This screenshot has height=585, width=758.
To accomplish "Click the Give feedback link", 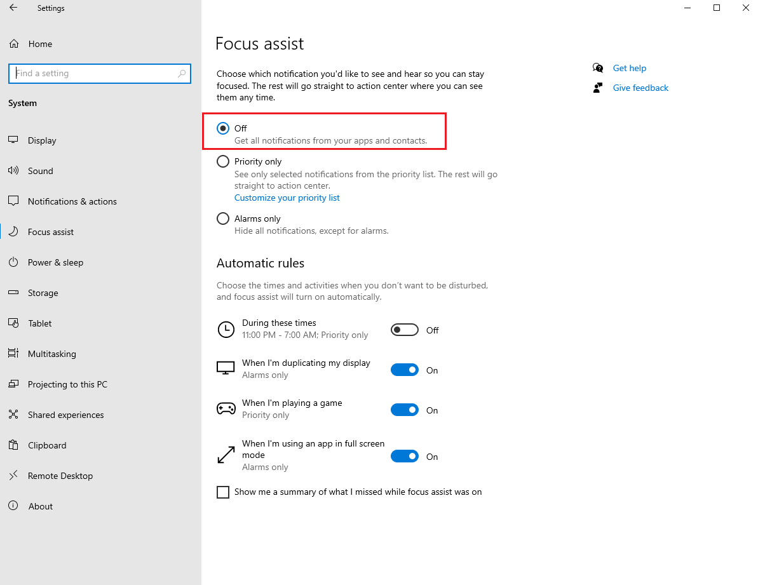I will tap(640, 88).
